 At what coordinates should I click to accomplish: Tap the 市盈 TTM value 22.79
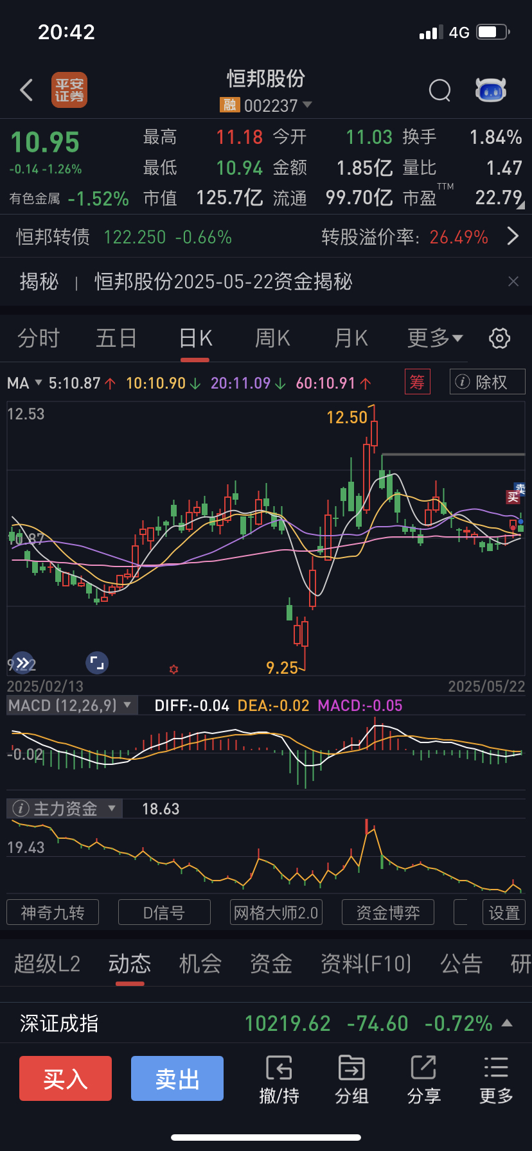[x=498, y=197]
